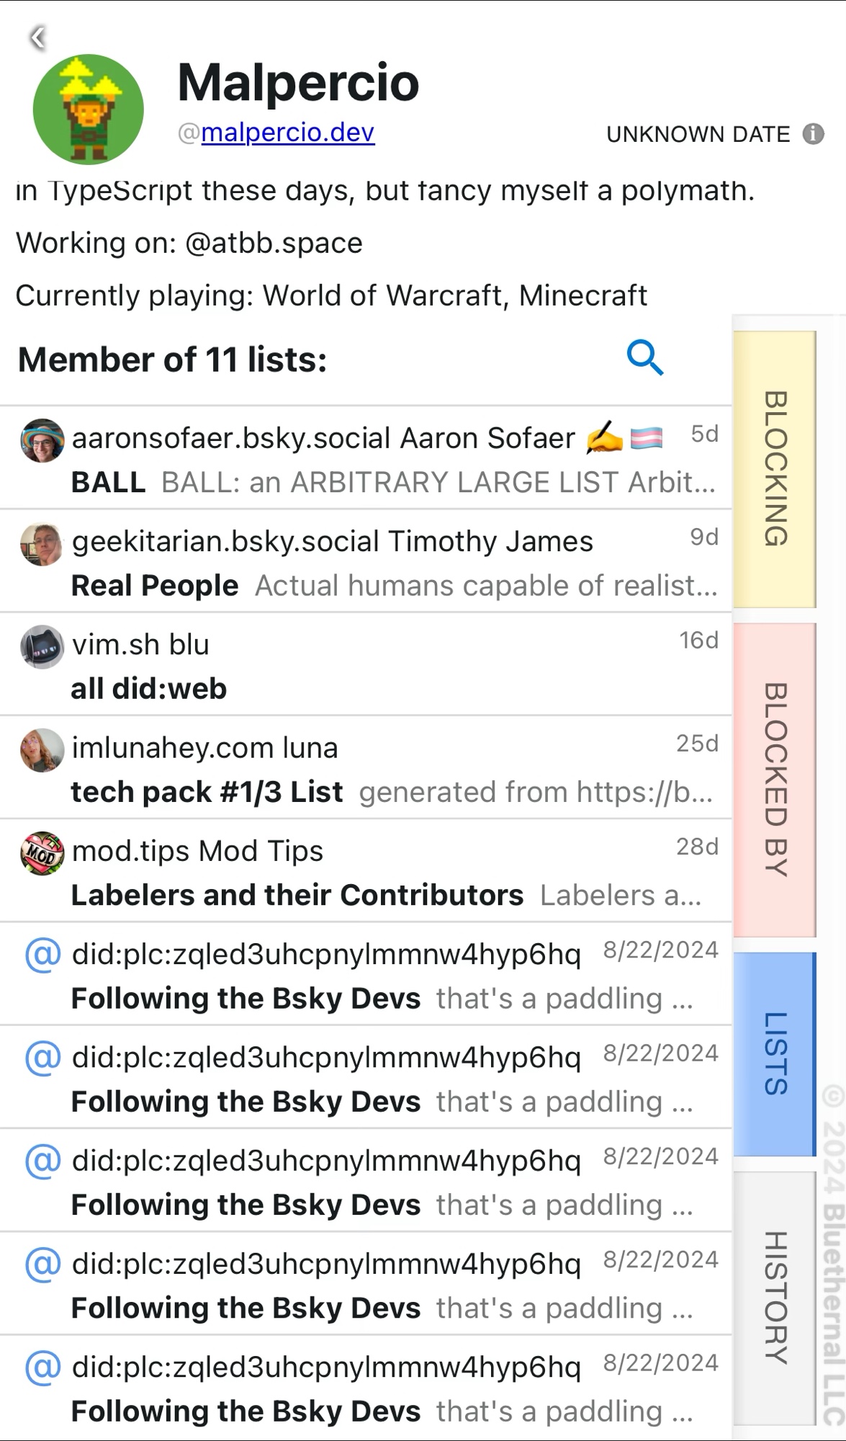
Task: Click the back chevron arrow
Action: click(x=38, y=37)
